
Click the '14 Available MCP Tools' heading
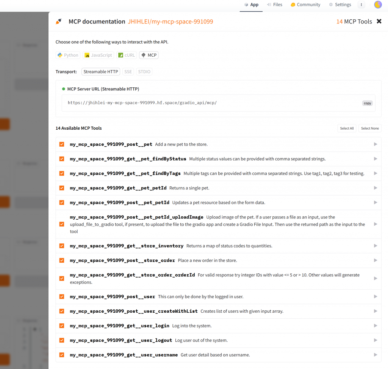(79, 128)
